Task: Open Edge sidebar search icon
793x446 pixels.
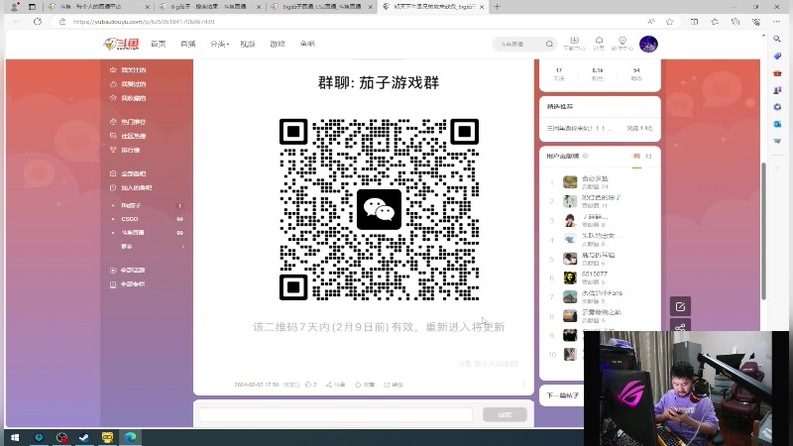Action: pyautogui.click(x=777, y=39)
